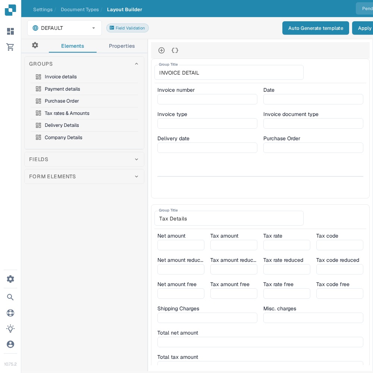Image resolution: width=373 pixels, height=373 pixels.
Task: Click the lightbulb tips icon in the sidebar
Action: click(10, 329)
